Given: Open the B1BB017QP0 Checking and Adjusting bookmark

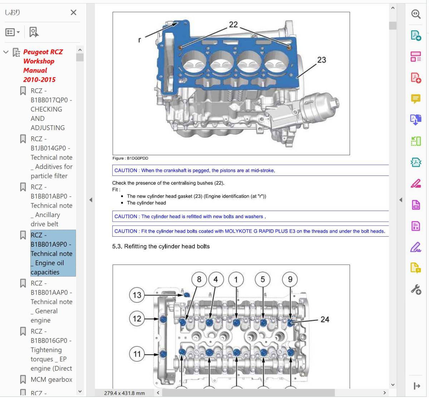Looking at the screenshot, I should [51, 109].
